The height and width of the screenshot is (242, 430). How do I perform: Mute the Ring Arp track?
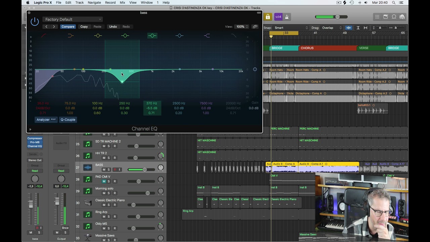(104, 217)
